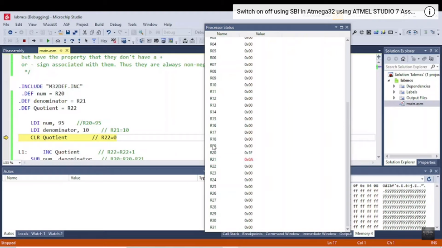The height and width of the screenshot is (248, 442).
Task: Open Solution Explorer window options dropdown
Action: (x=425, y=51)
